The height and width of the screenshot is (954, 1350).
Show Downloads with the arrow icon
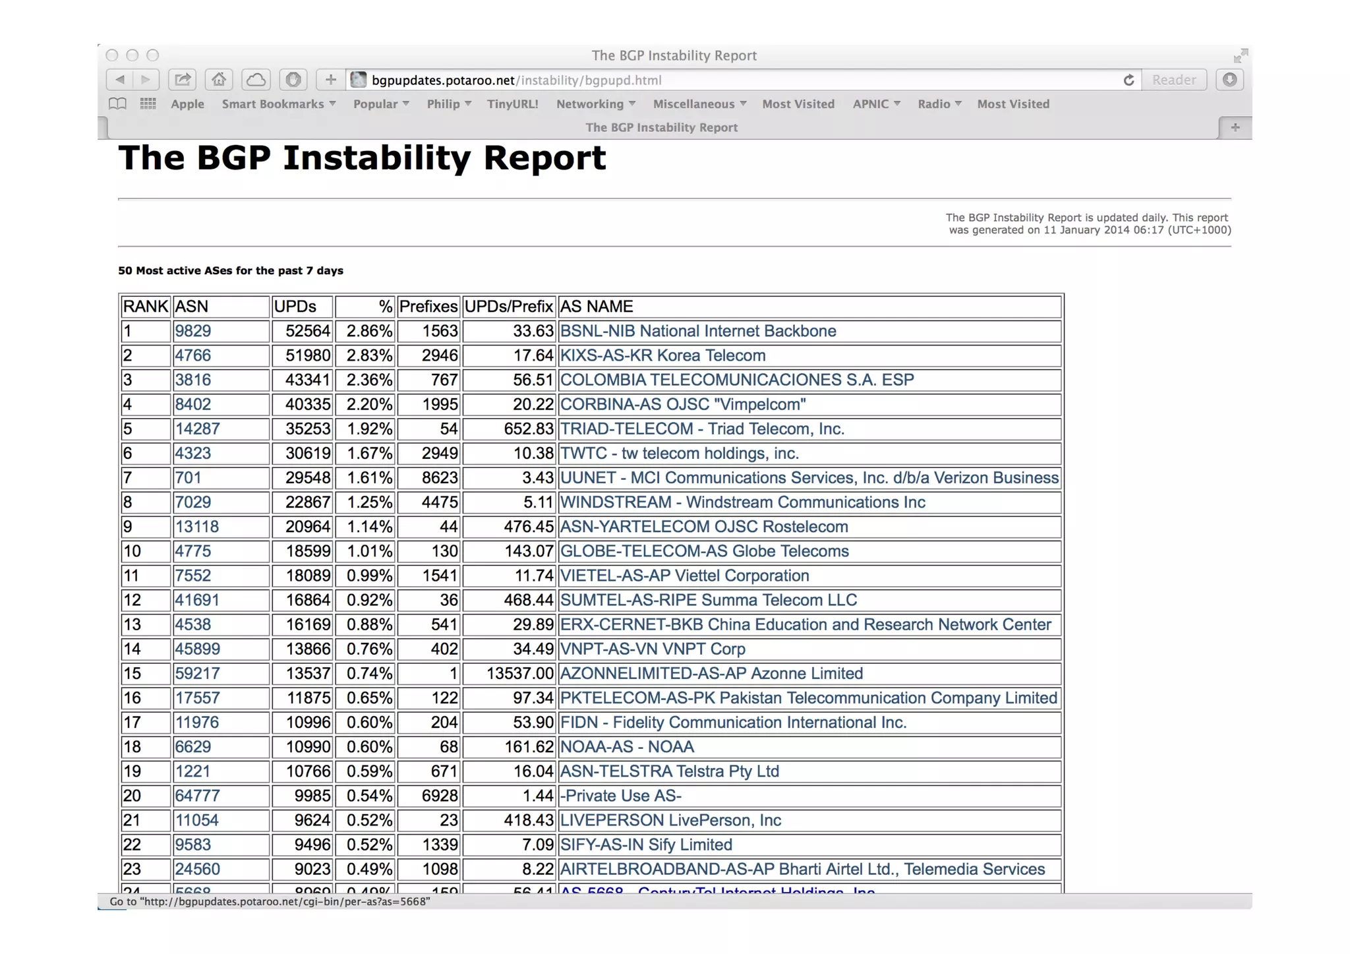(x=1229, y=80)
